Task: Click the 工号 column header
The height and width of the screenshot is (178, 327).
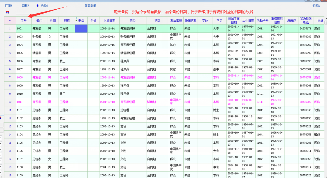Action: (24, 21)
